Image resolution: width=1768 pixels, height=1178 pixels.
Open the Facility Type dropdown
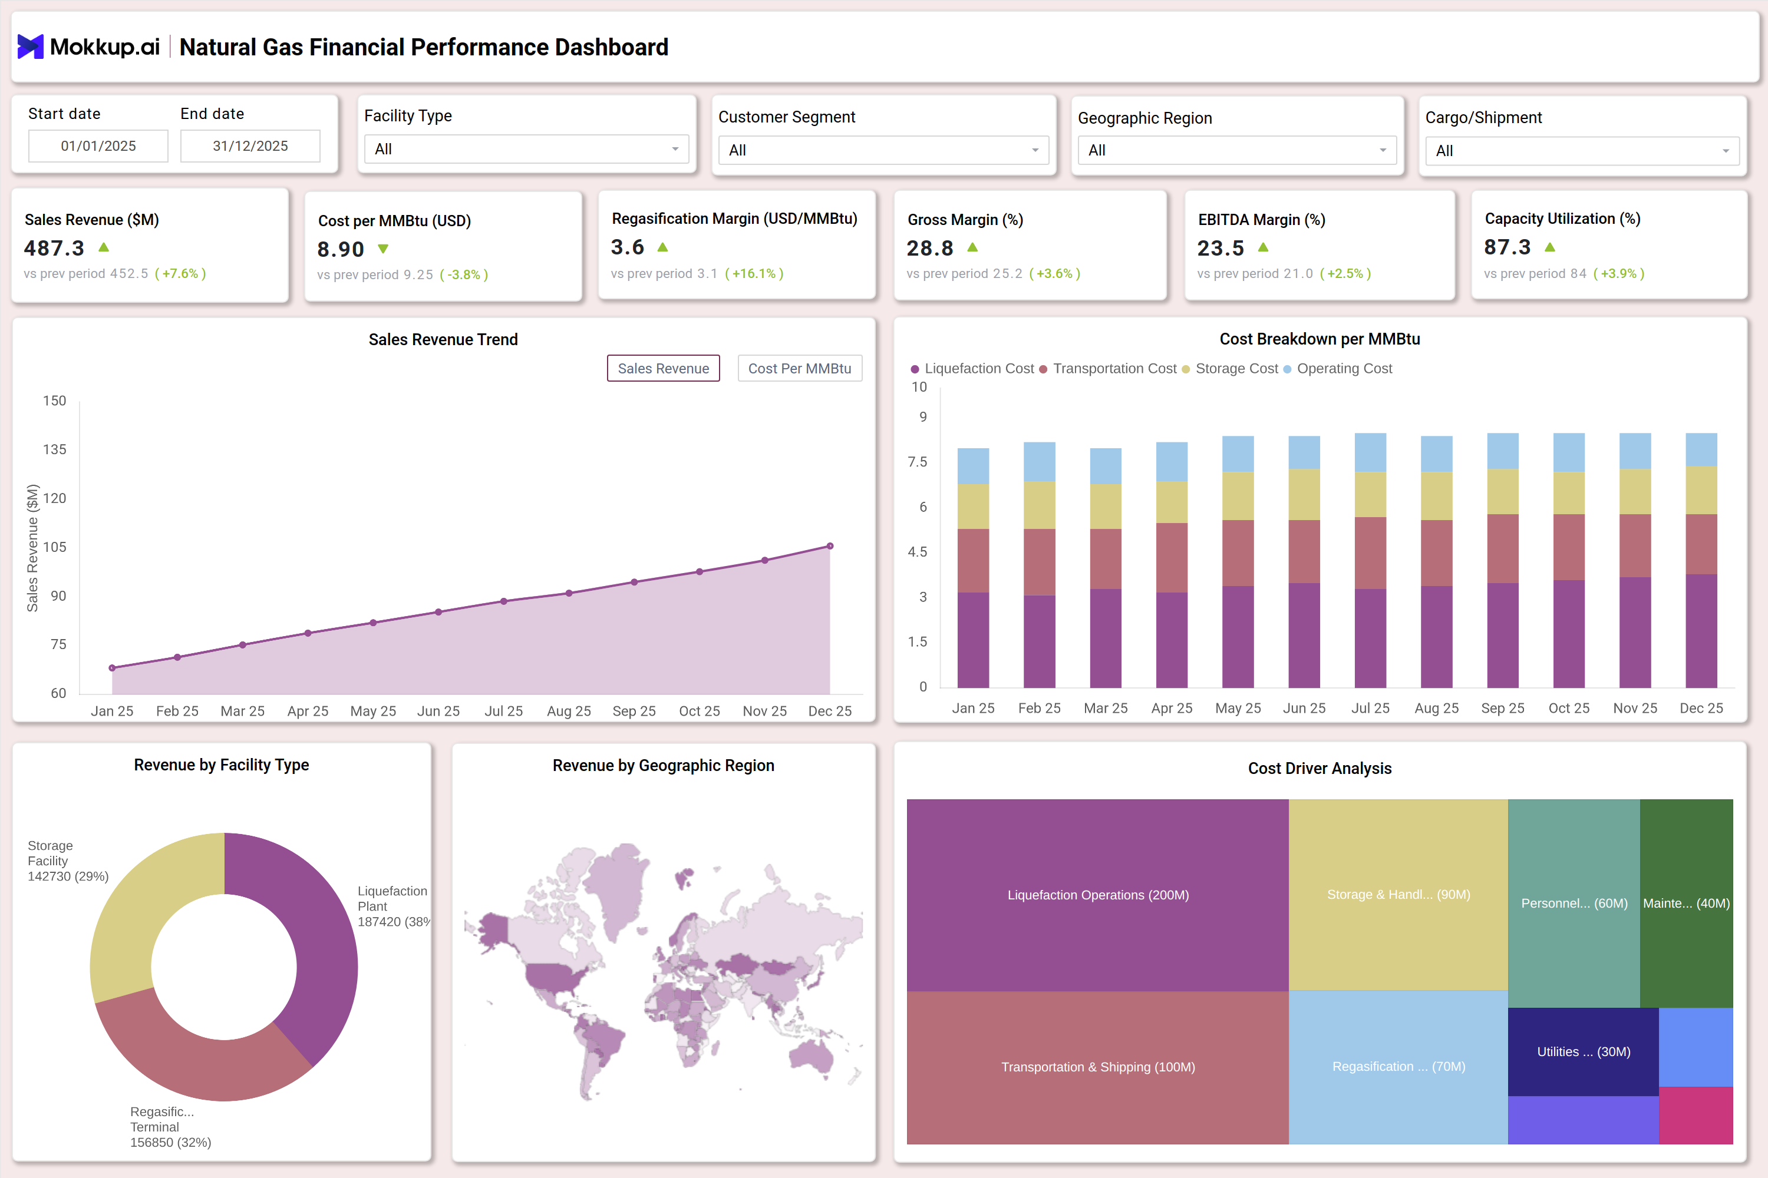coord(526,149)
